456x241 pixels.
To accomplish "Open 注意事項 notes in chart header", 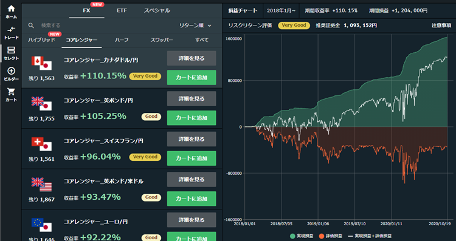I will [441, 25].
